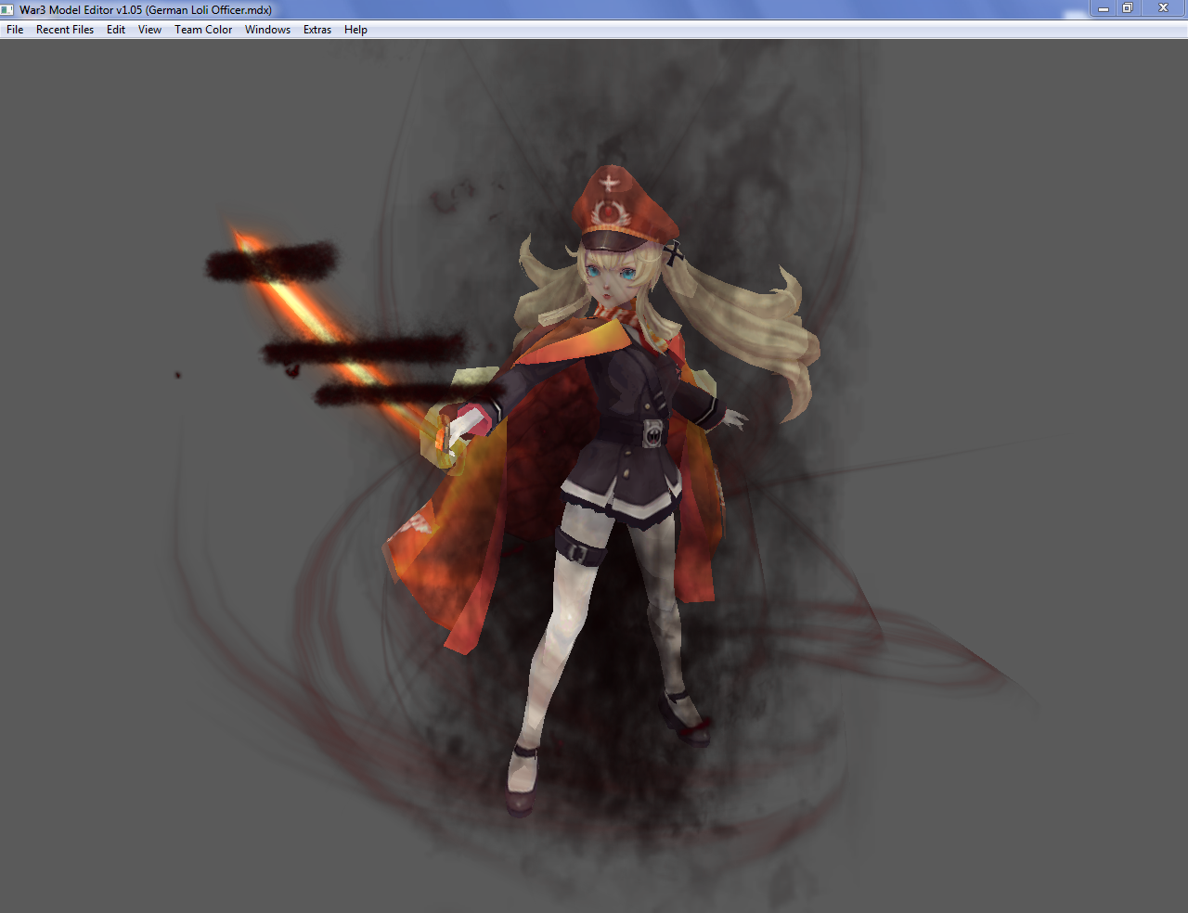Click the War3 Model Editor title bar icon

pyautogui.click(x=8, y=9)
